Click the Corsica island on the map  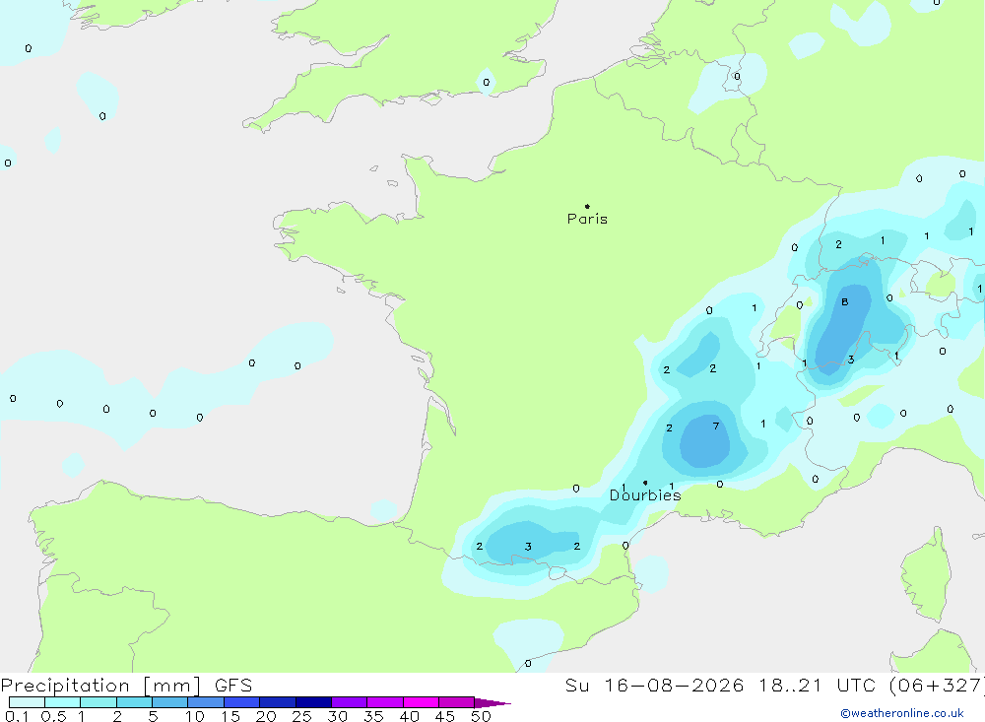(926, 575)
